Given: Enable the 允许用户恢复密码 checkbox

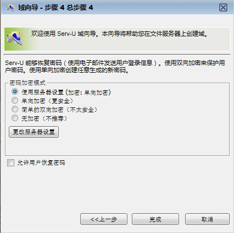Looking at the screenshot, I should (10, 162).
